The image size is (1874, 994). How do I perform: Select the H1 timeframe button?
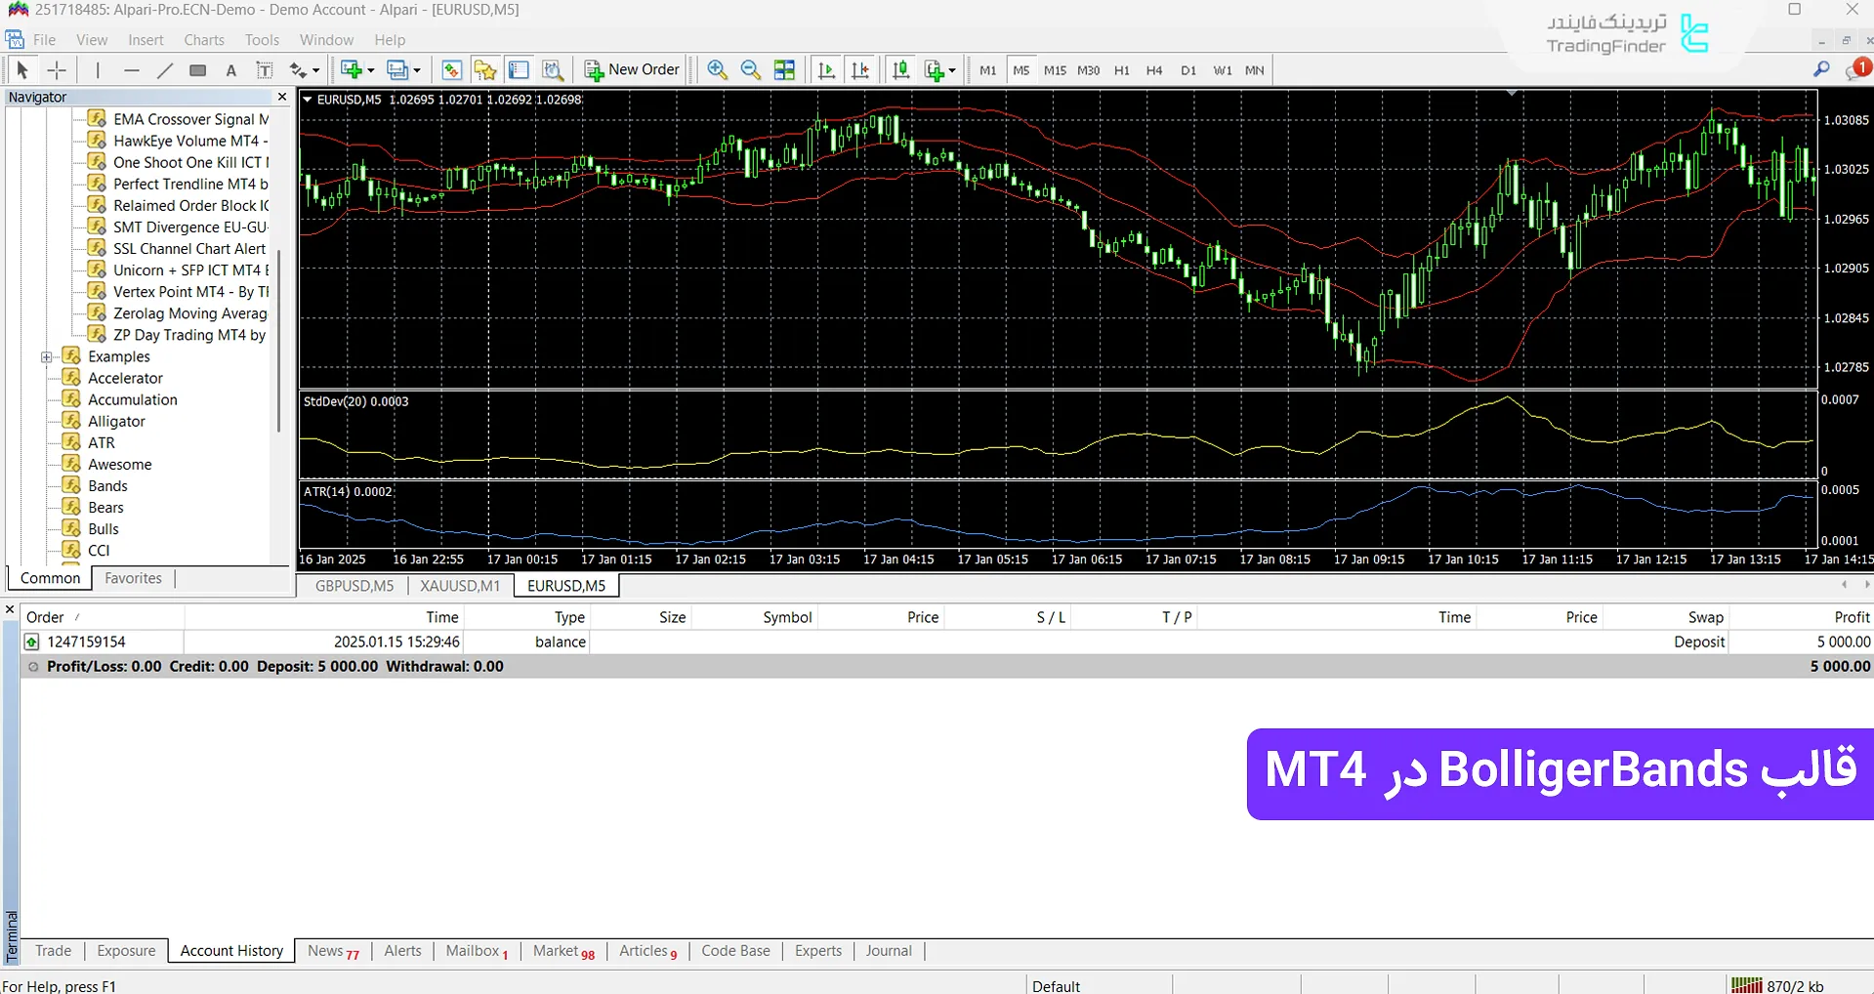point(1121,70)
